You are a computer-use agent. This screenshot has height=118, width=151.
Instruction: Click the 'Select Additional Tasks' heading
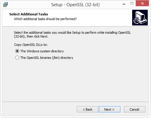point(29,14)
